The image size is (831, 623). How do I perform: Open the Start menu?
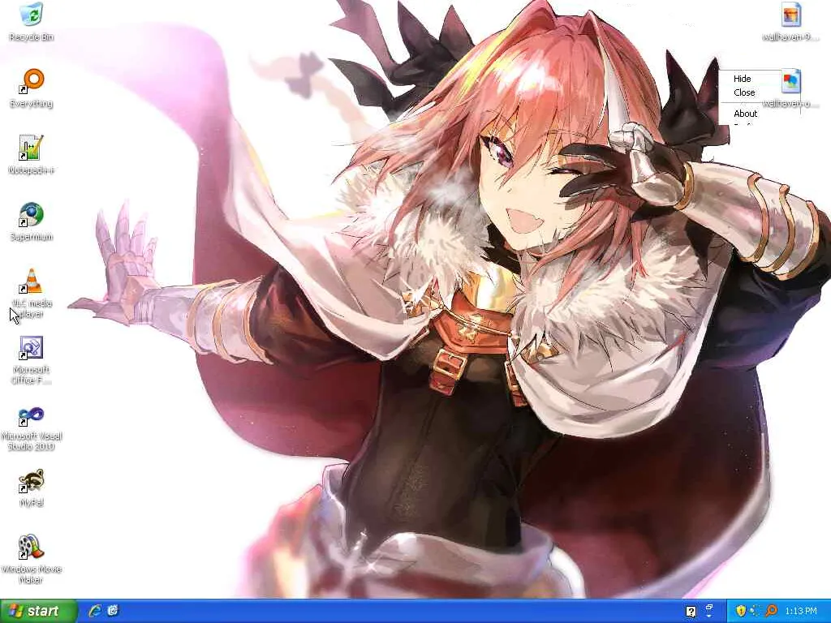tap(39, 611)
